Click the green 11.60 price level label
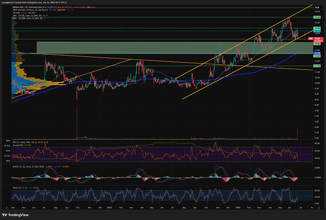 tap(317, 66)
